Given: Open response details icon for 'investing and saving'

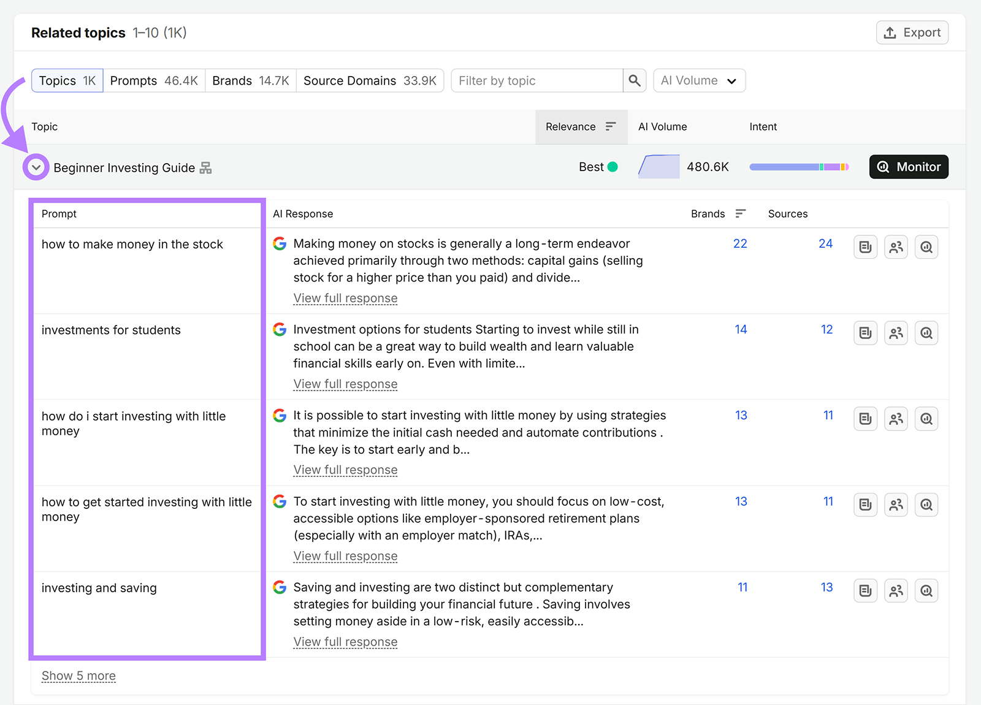Looking at the screenshot, I should coord(866,591).
